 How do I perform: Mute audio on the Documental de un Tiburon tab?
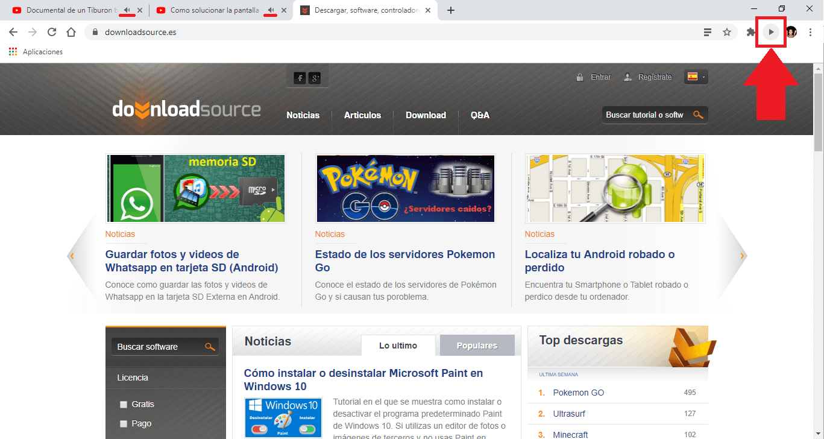[127, 10]
